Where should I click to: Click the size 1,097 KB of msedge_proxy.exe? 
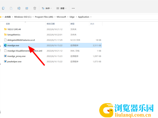pyautogui.click(x=97, y=56)
